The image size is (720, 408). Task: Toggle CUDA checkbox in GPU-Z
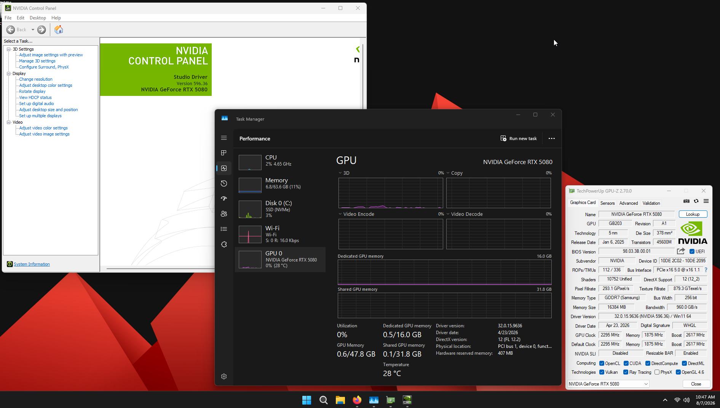click(626, 363)
